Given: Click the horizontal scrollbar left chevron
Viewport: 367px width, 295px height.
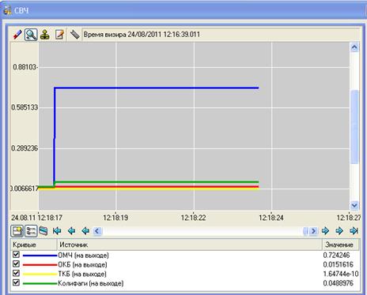Looking at the screenshot, I should (97, 231).
